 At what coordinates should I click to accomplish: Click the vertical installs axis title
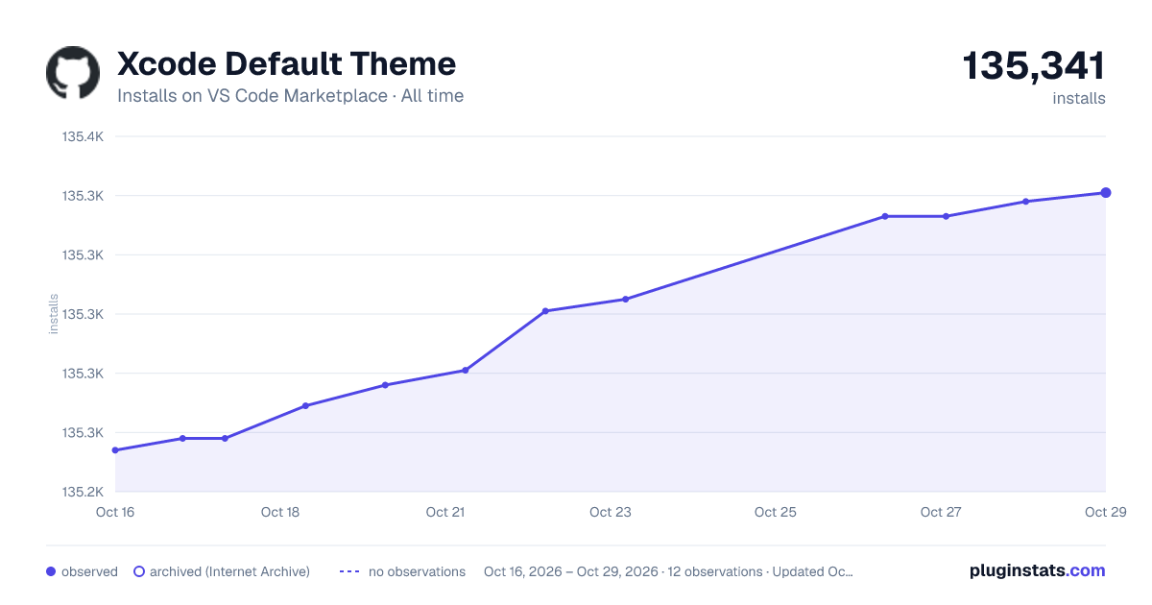click(x=54, y=314)
